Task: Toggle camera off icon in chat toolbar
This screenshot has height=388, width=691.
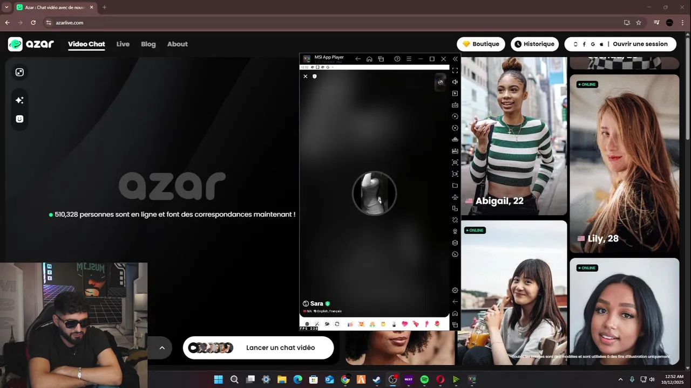Action: point(327,324)
